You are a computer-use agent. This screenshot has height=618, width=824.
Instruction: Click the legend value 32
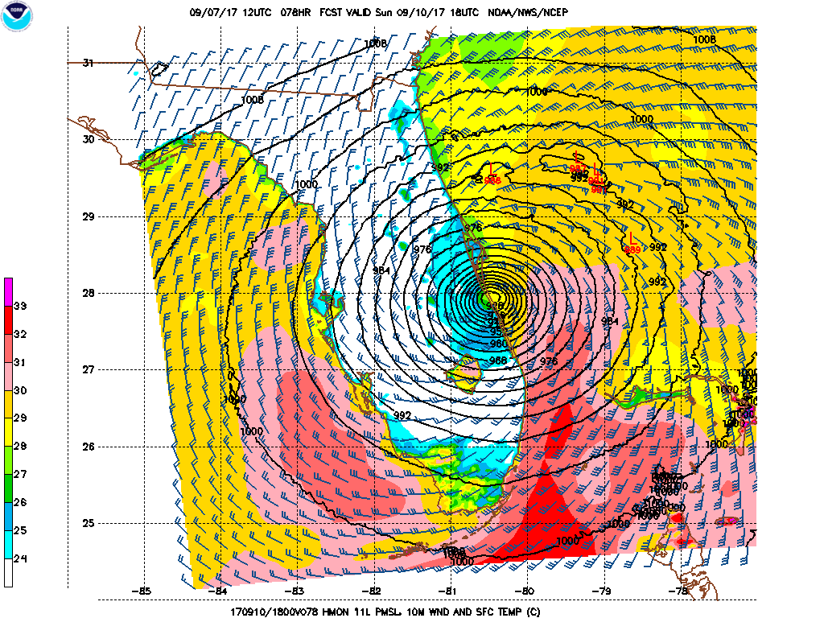pyautogui.click(x=20, y=334)
